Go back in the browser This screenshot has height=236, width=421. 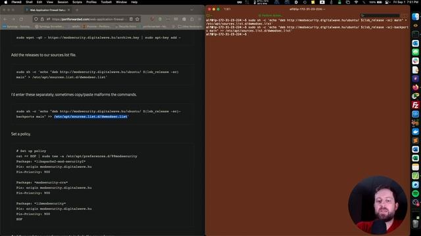5,19
